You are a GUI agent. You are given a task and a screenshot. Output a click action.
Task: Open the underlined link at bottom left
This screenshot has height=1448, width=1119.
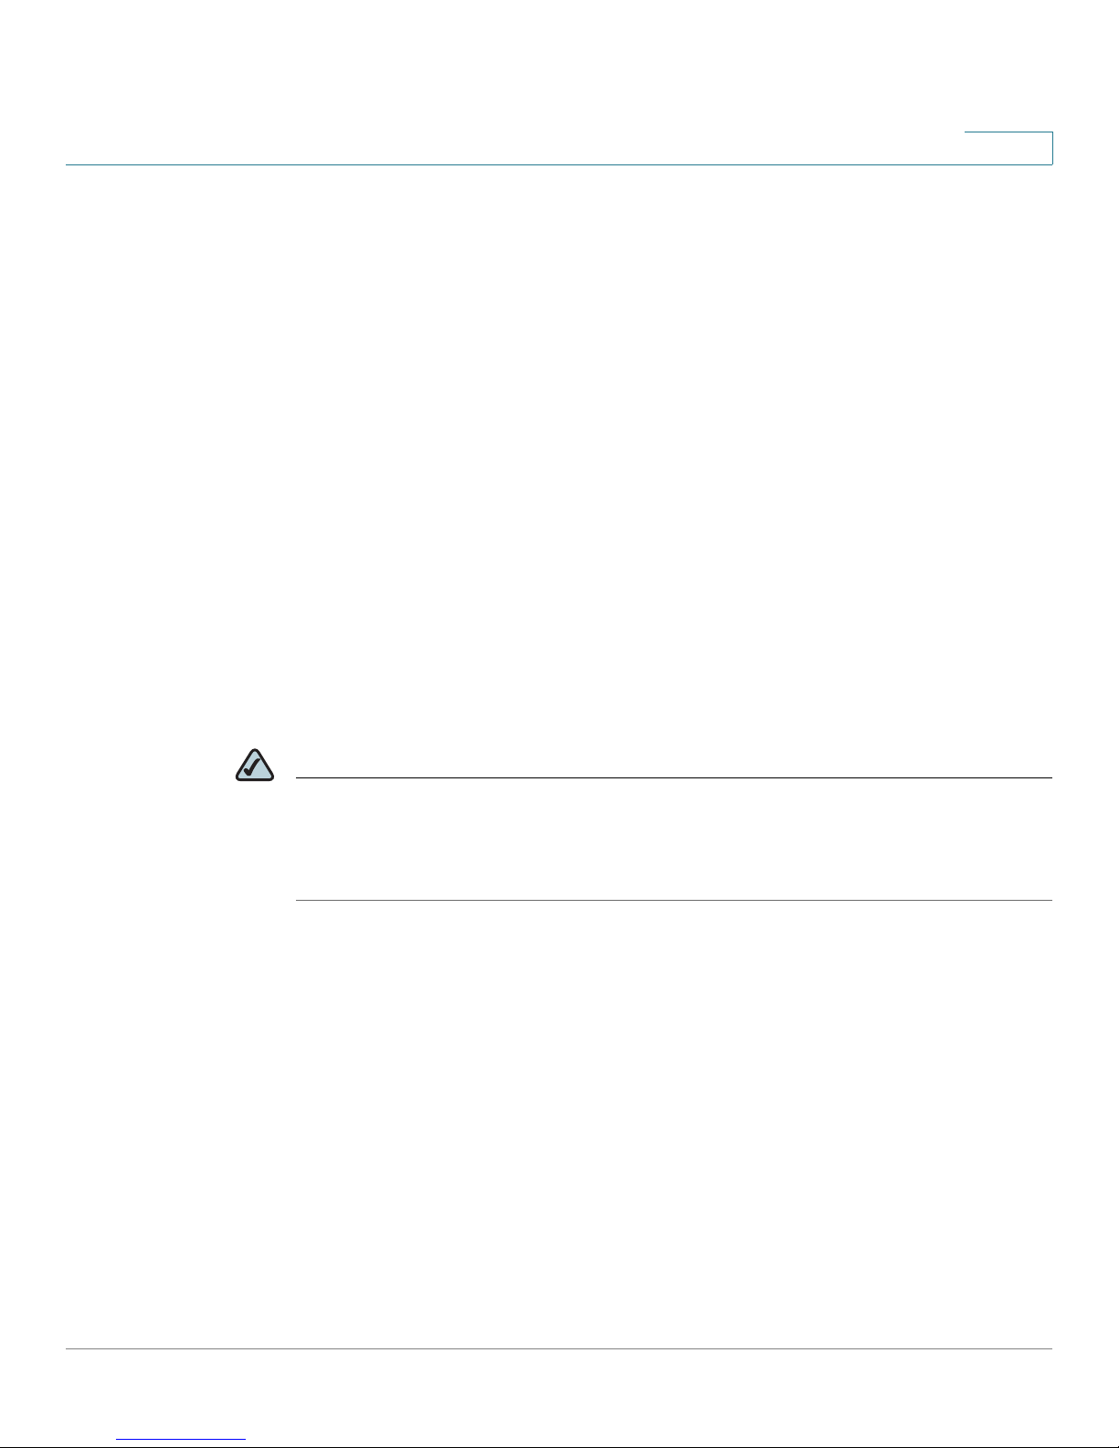tap(182, 1440)
